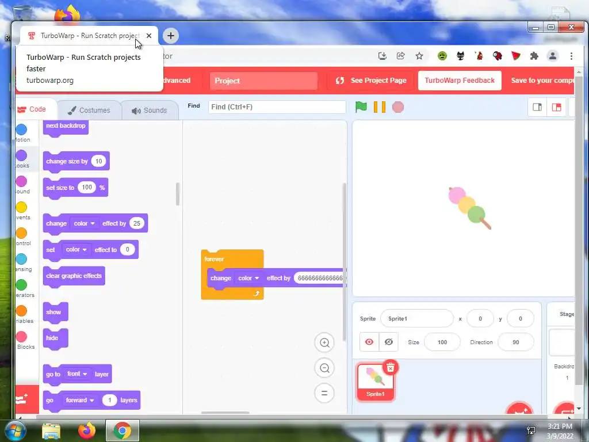Click See Project Page button

(371, 81)
